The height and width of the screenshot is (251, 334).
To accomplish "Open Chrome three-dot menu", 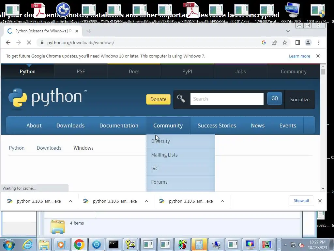I will pyautogui.click(x=319, y=42).
